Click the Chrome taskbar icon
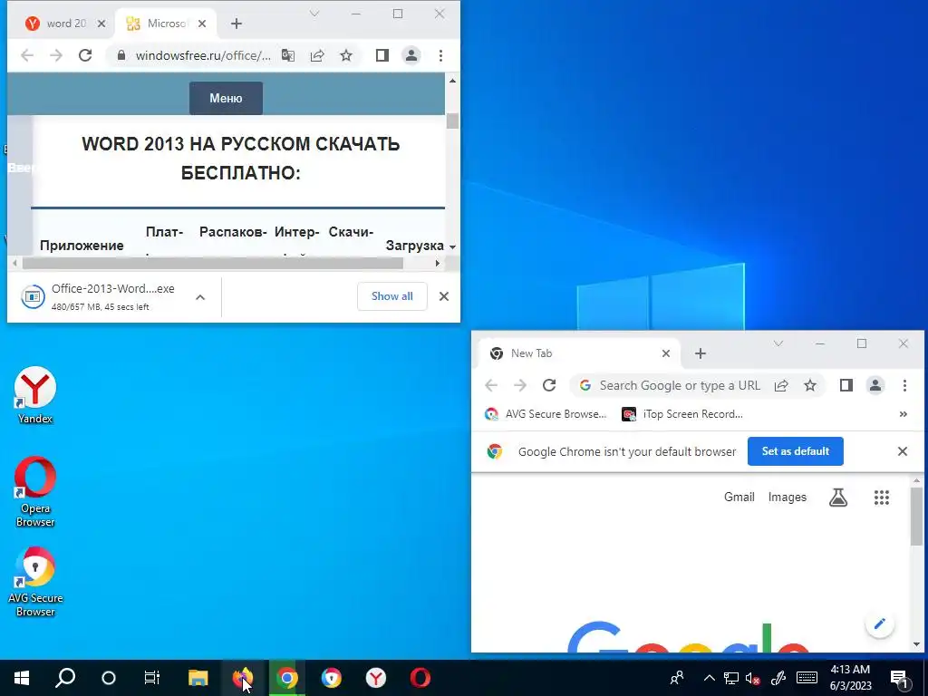This screenshot has height=696, width=928. point(287,678)
